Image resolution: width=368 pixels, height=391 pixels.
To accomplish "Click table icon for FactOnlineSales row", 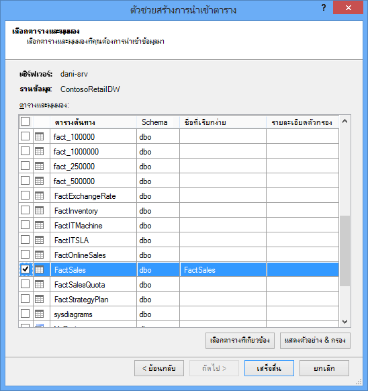I will click(39, 255).
